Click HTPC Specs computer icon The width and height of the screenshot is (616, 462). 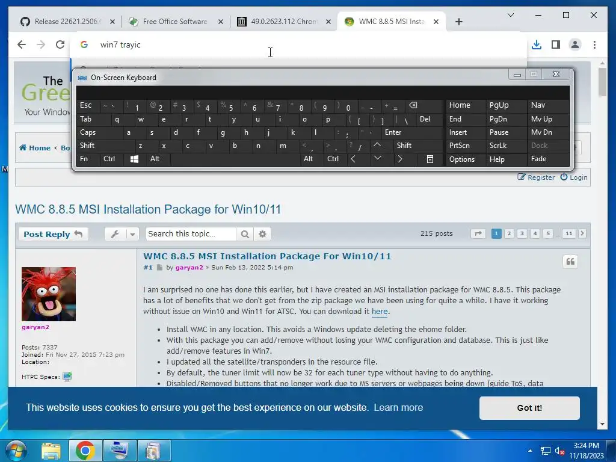click(x=67, y=377)
